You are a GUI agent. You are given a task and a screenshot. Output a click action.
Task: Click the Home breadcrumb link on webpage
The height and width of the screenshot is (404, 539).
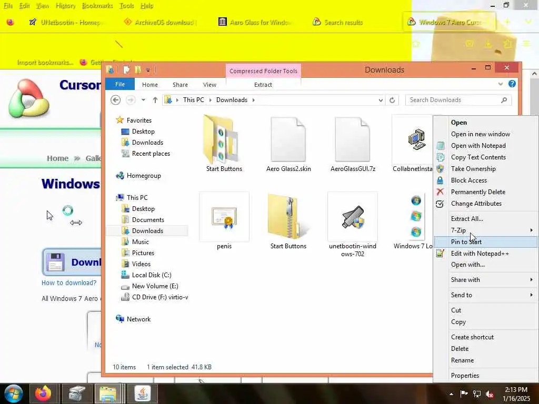(x=57, y=158)
